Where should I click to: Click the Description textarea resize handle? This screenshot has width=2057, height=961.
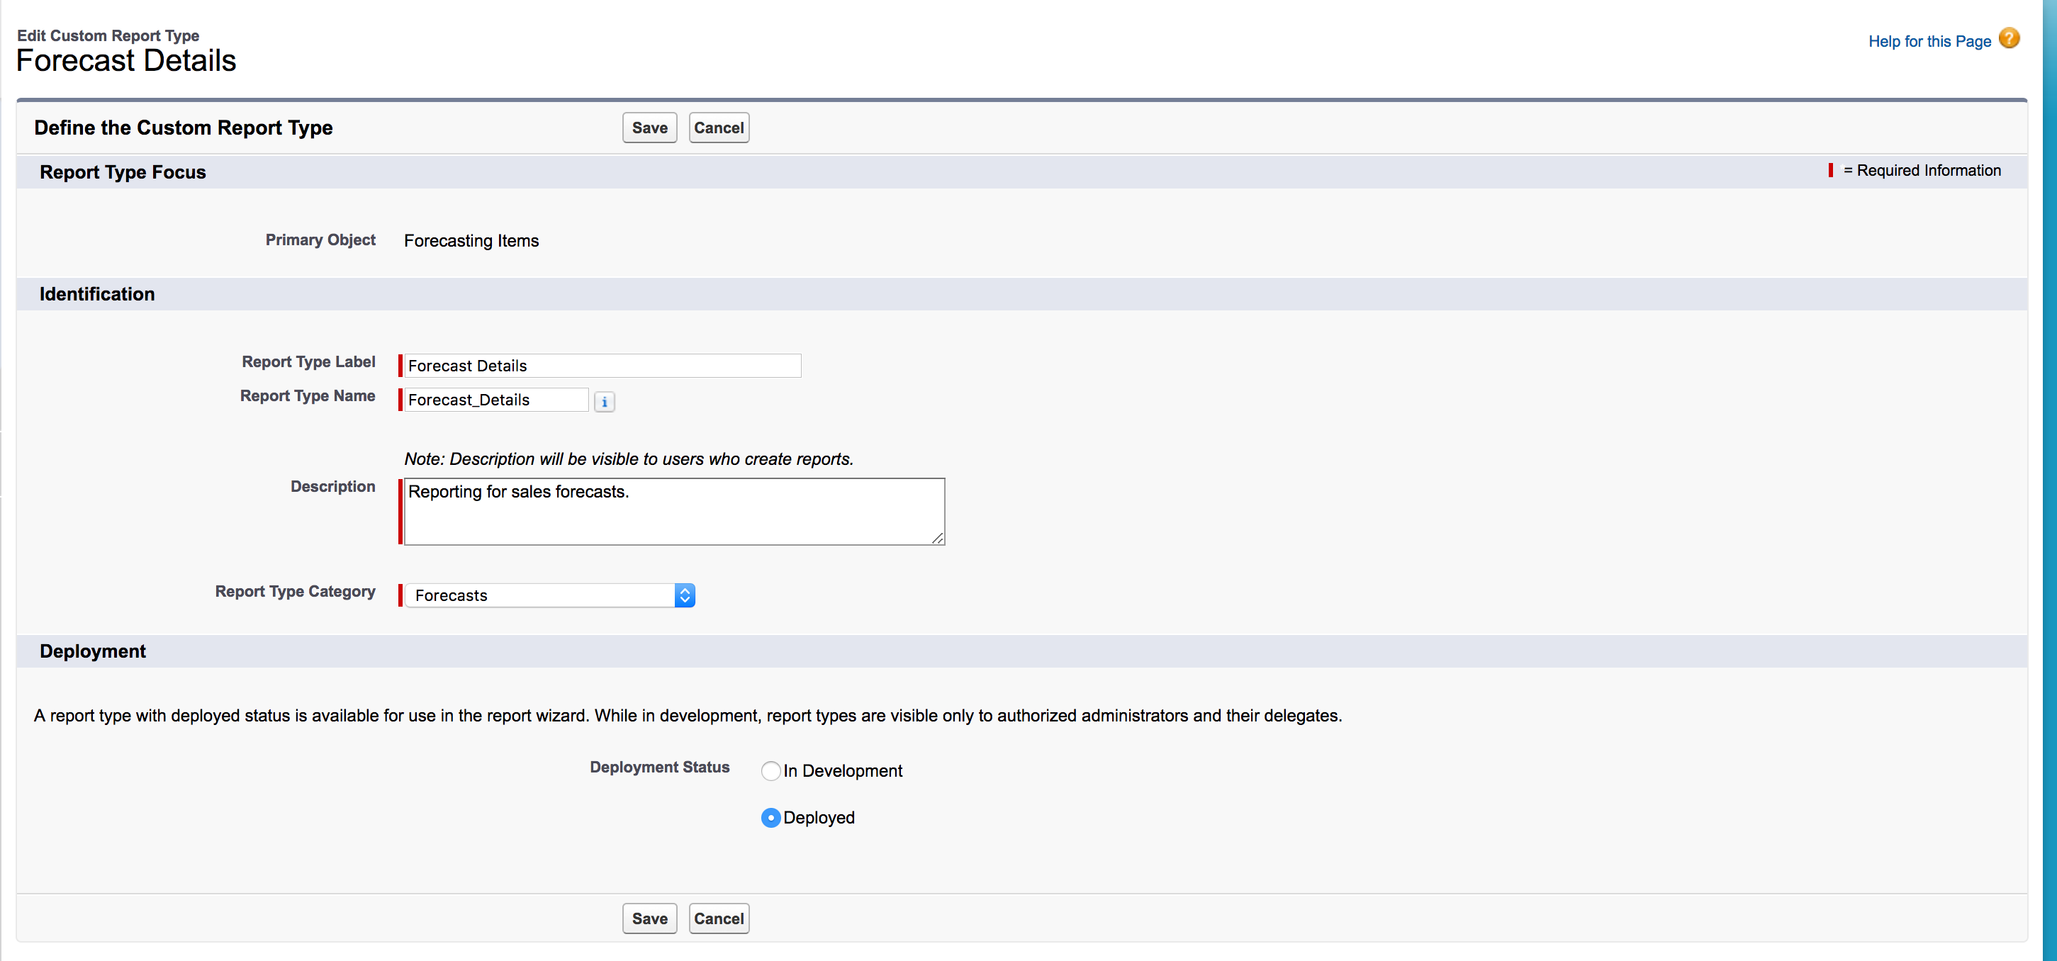tap(938, 539)
